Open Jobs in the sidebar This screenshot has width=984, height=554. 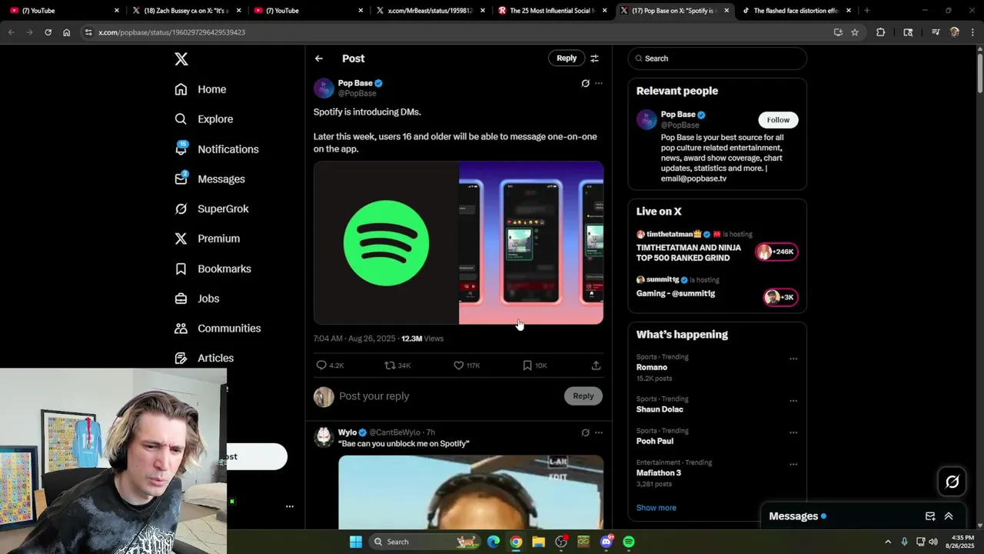[x=197, y=299]
